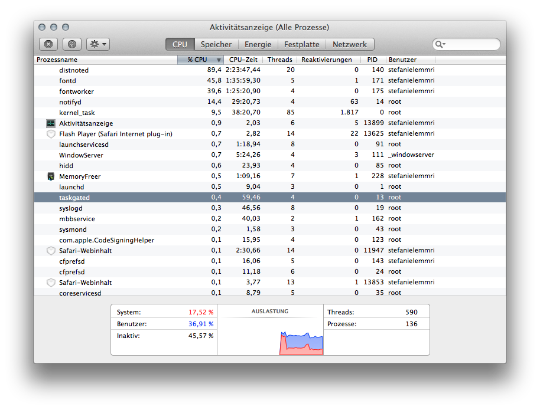540x410 pixels.
Task: Sort by CPU-Zeit column header
Action: pos(243,60)
